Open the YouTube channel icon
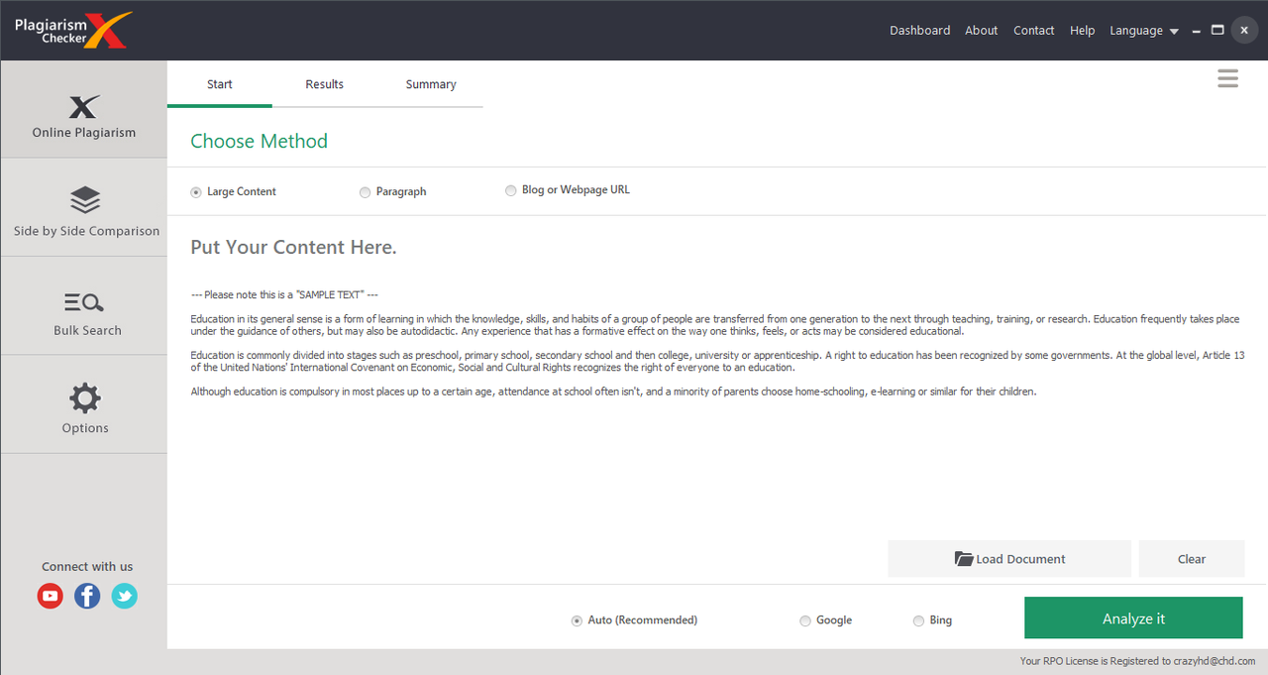 pyautogui.click(x=51, y=596)
